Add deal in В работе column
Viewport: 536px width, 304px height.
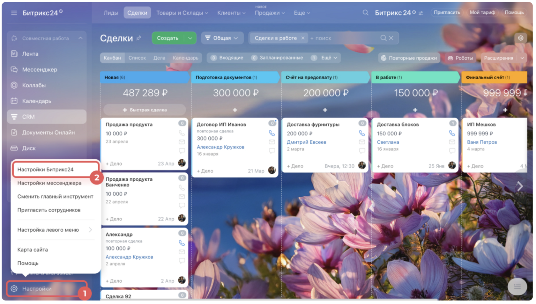pyautogui.click(x=415, y=110)
